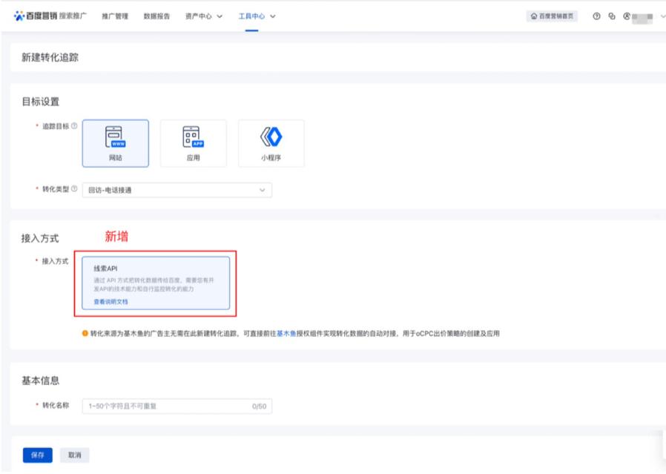
Task: Click info icon next to 转化类型
Action: click(x=74, y=188)
